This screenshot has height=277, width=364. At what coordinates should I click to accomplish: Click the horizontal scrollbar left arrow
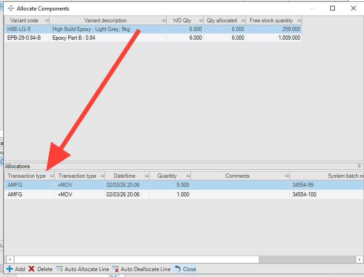coord(10,259)
